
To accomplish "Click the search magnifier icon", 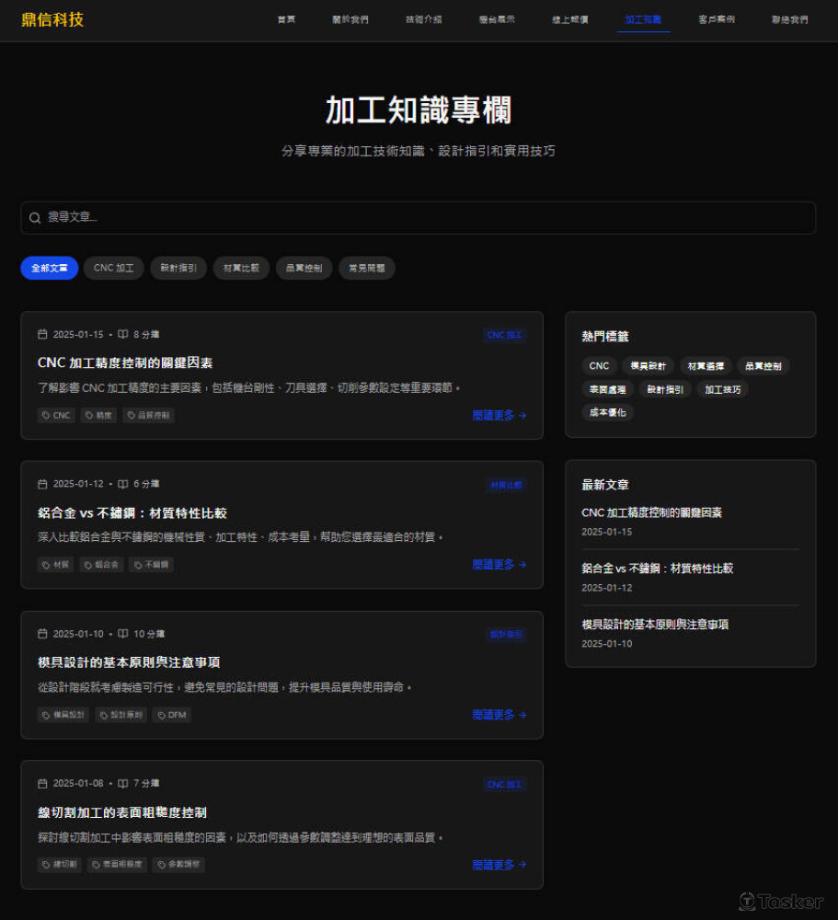I will click(x=35, y=218).
